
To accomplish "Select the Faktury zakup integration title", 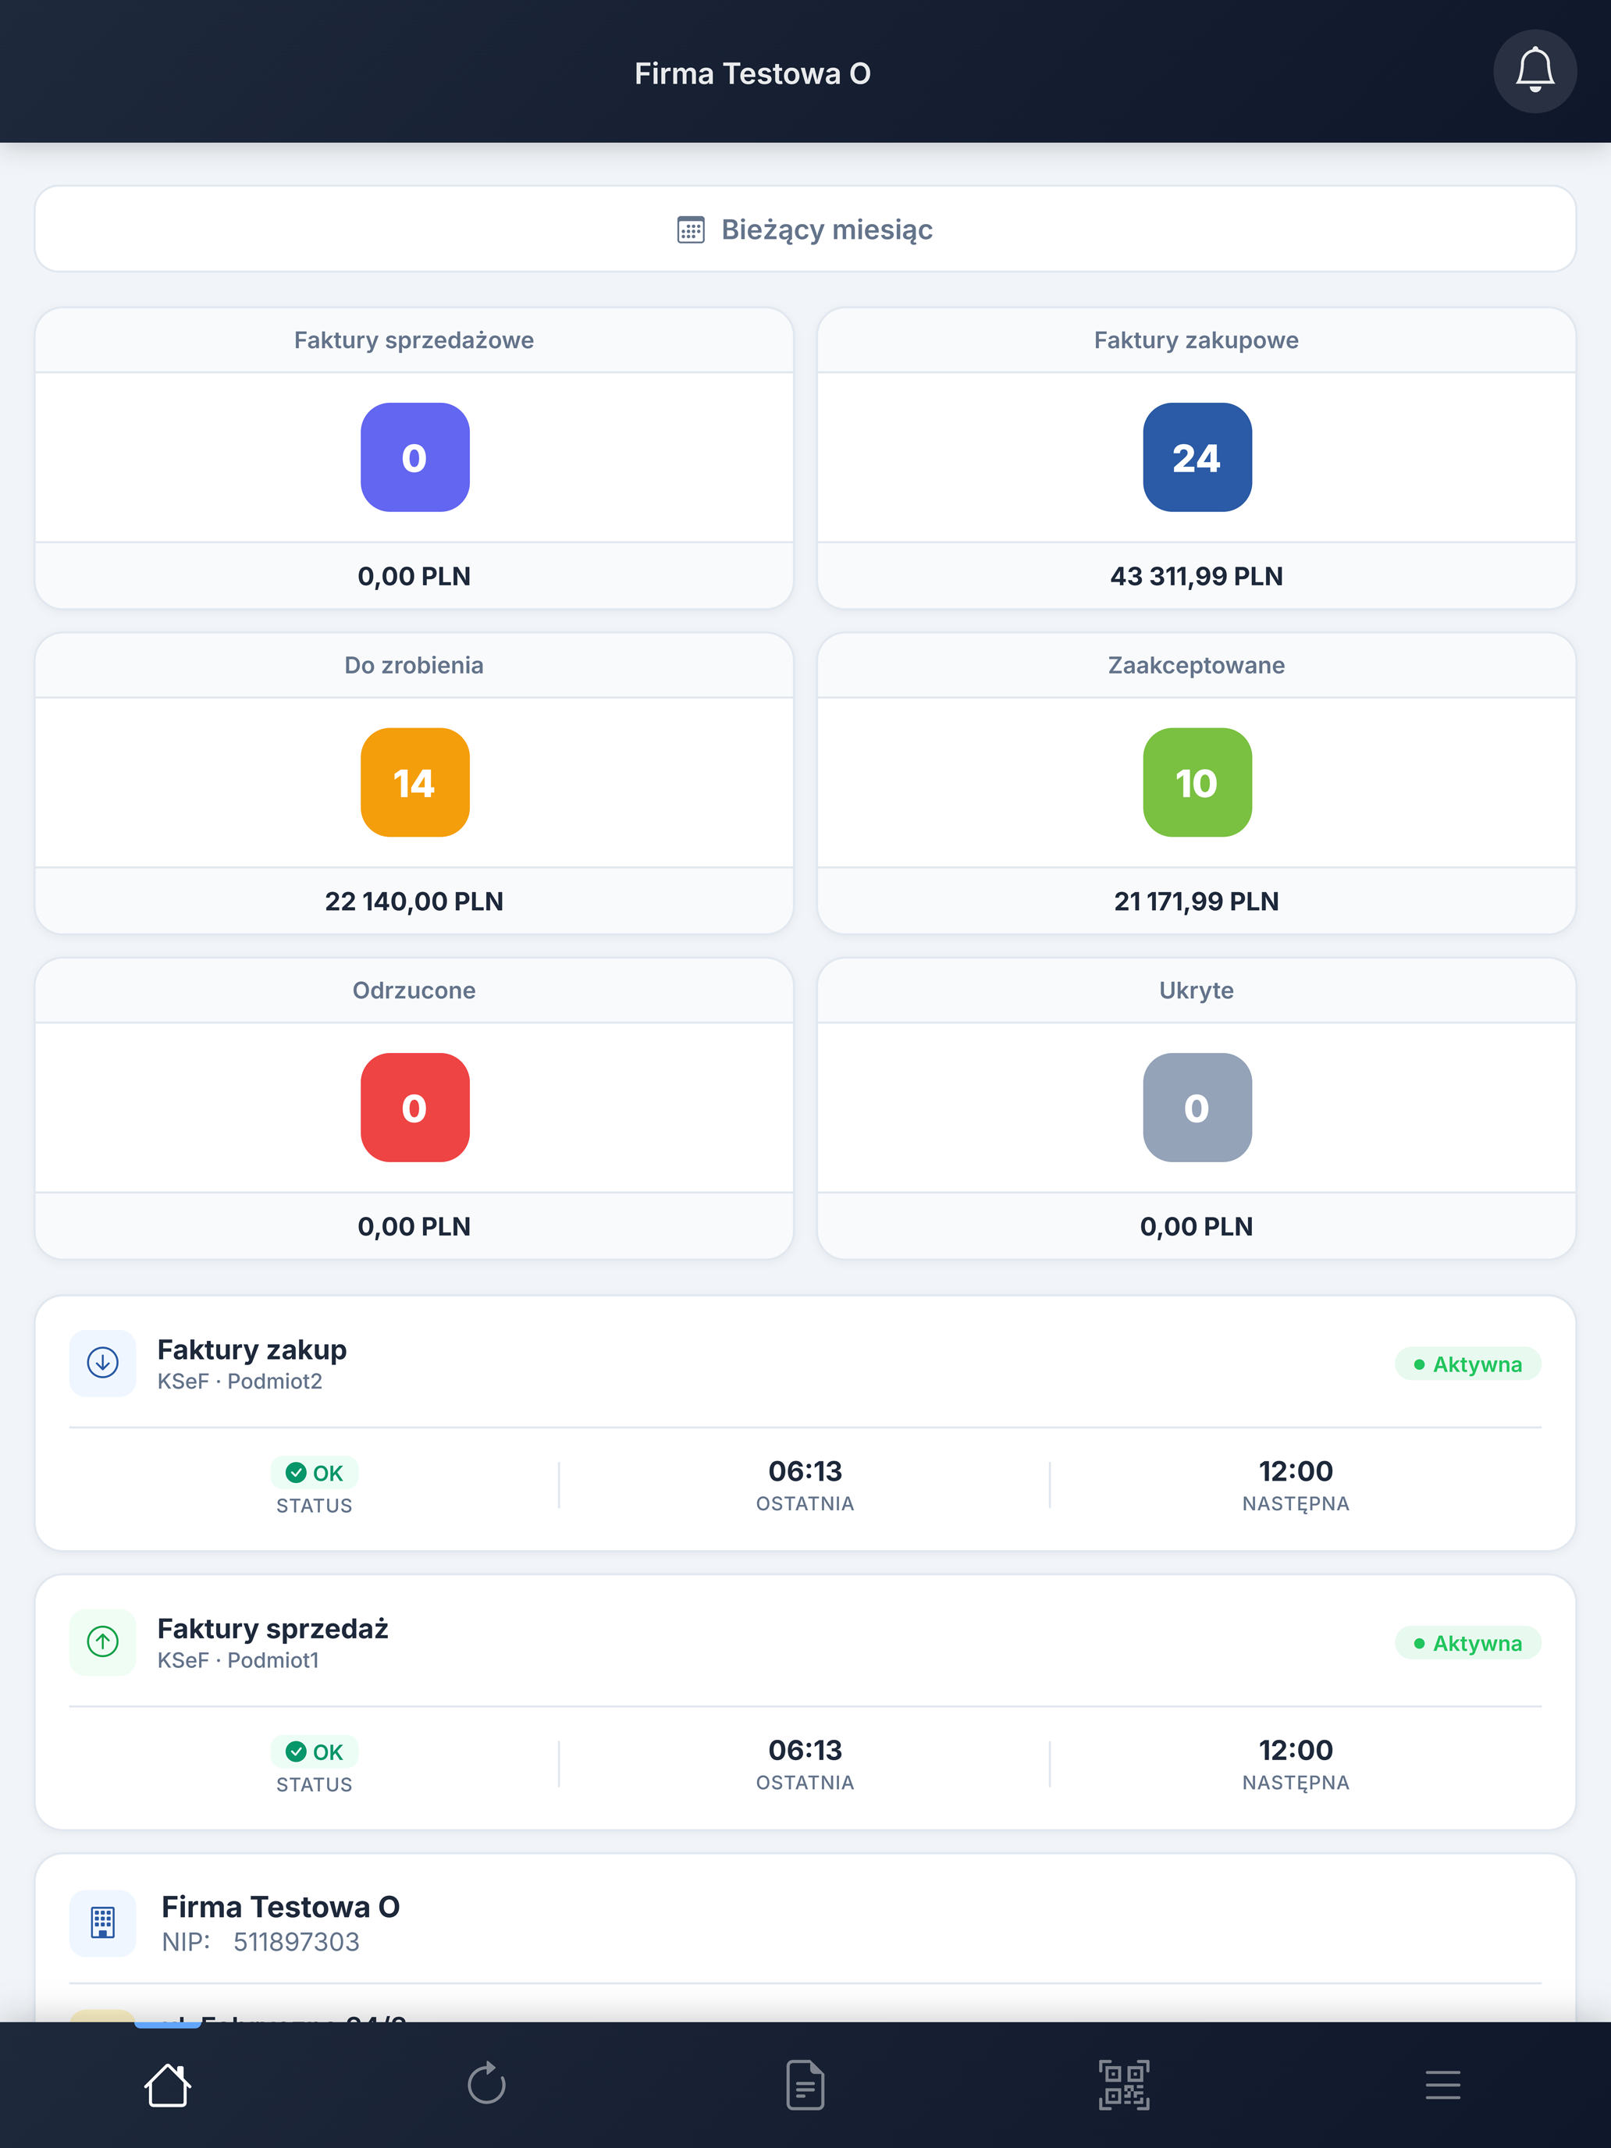I will 252,1350.
